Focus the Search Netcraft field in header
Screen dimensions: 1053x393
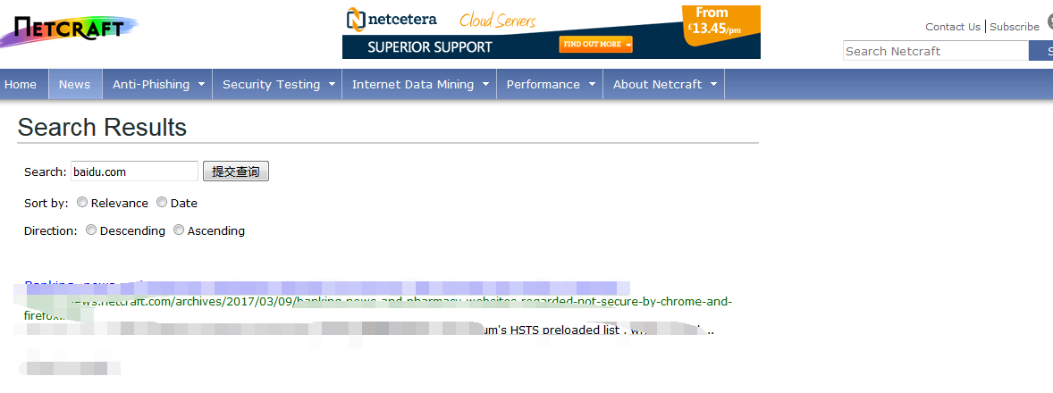(x=935, y=51)
